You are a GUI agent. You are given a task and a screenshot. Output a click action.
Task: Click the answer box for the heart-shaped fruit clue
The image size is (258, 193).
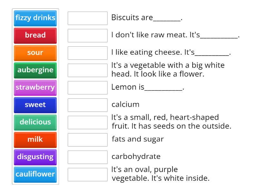pos(88,121)
